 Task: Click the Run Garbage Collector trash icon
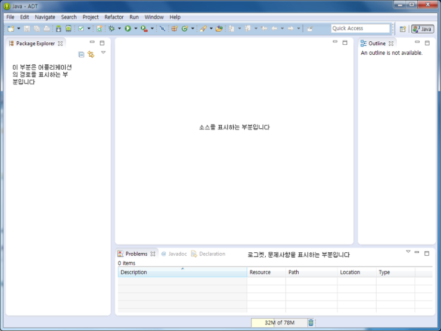[x=310, y=323]
